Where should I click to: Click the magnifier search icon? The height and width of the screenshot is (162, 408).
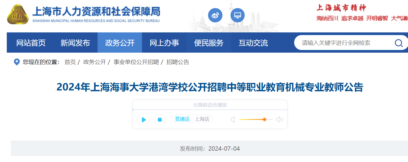pos(399,43)
